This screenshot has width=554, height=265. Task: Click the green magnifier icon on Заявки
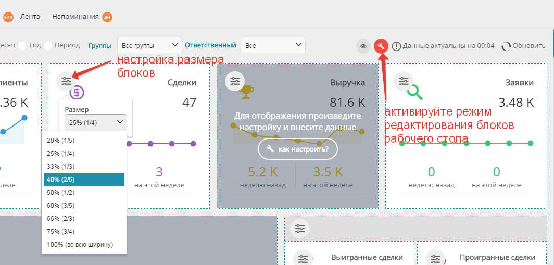point(415,93)
